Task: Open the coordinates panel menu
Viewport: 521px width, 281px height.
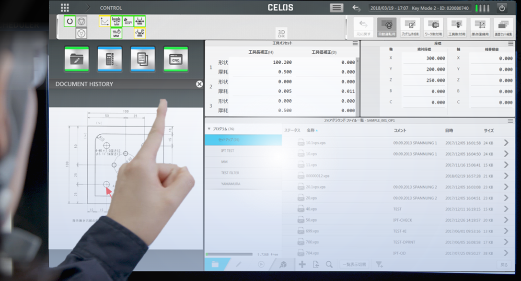Action: coord(511,43)
